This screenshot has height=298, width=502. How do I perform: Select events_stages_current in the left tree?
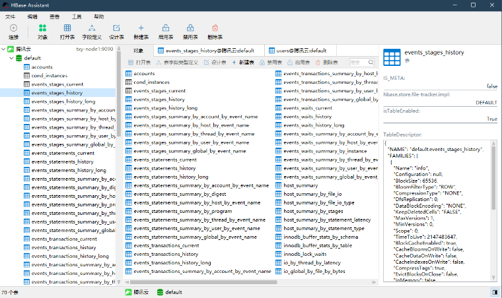click(x=57, y=84)
